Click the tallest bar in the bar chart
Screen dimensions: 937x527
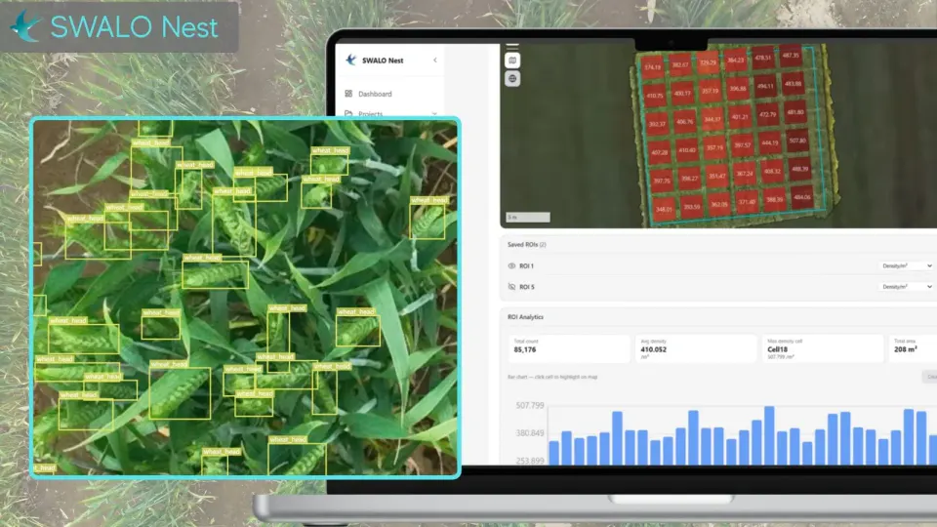point(770,435)
